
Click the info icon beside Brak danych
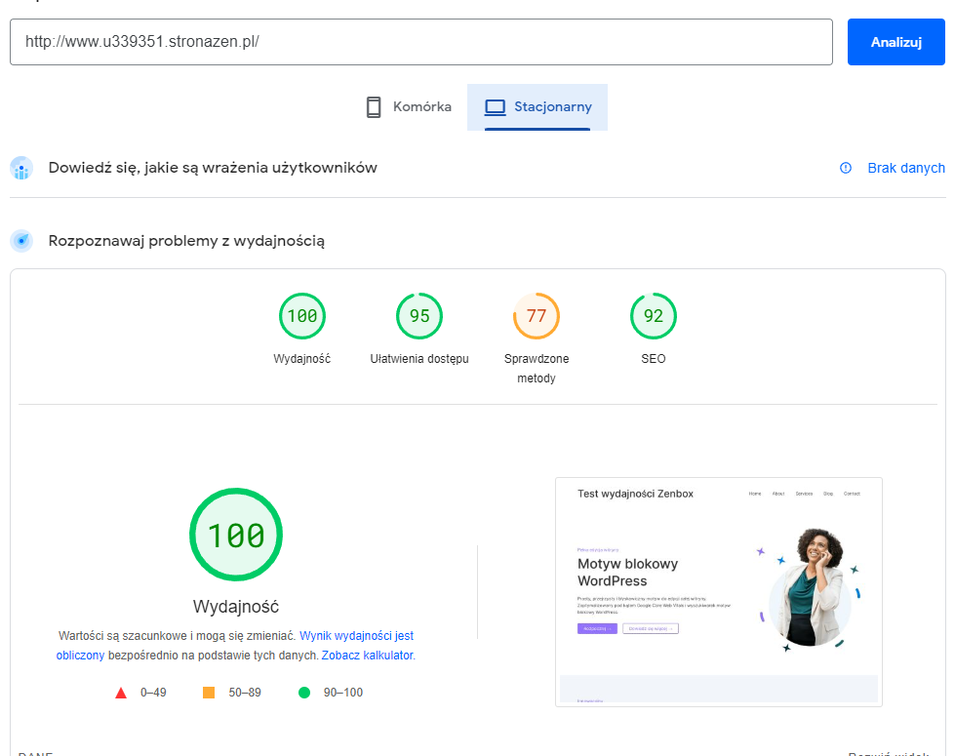[x=846, y=168]
